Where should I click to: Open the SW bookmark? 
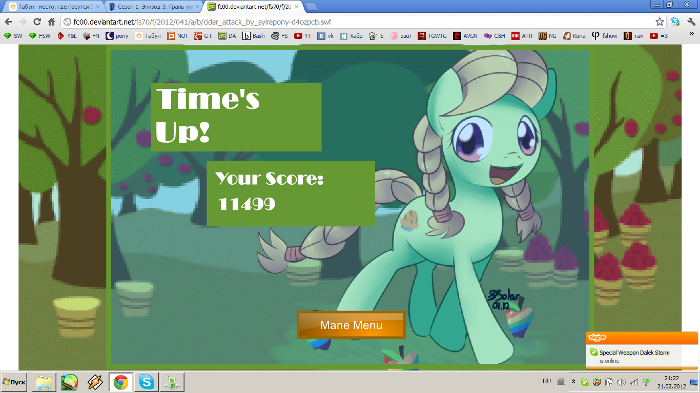point(13,36)
